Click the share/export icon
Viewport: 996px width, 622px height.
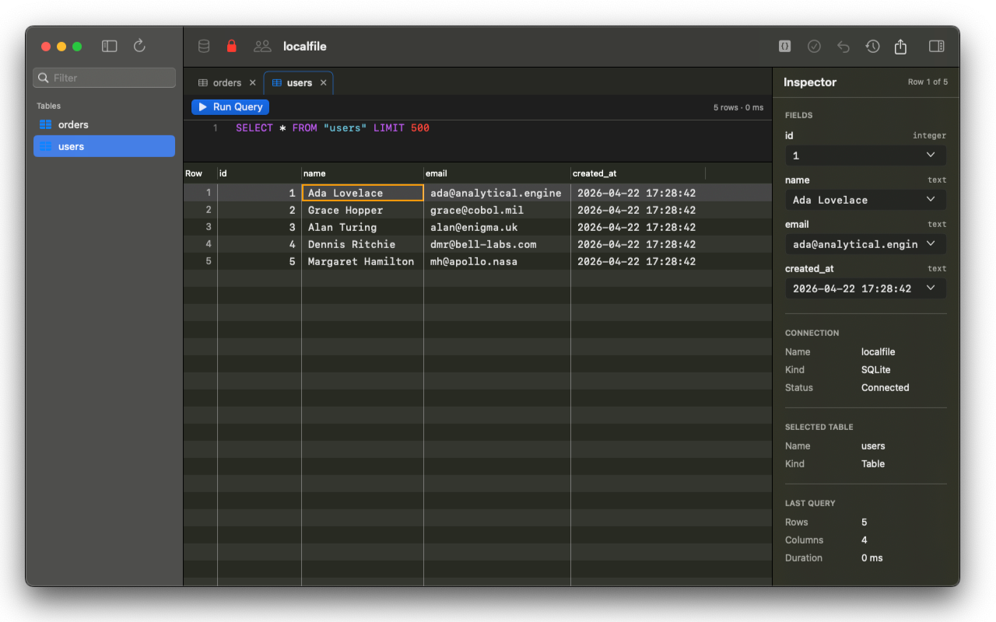[900, 47]
